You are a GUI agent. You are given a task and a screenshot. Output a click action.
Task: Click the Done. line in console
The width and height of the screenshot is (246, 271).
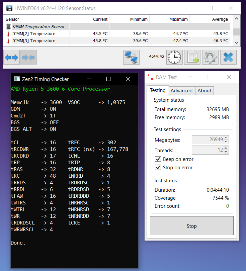[18, 243]
